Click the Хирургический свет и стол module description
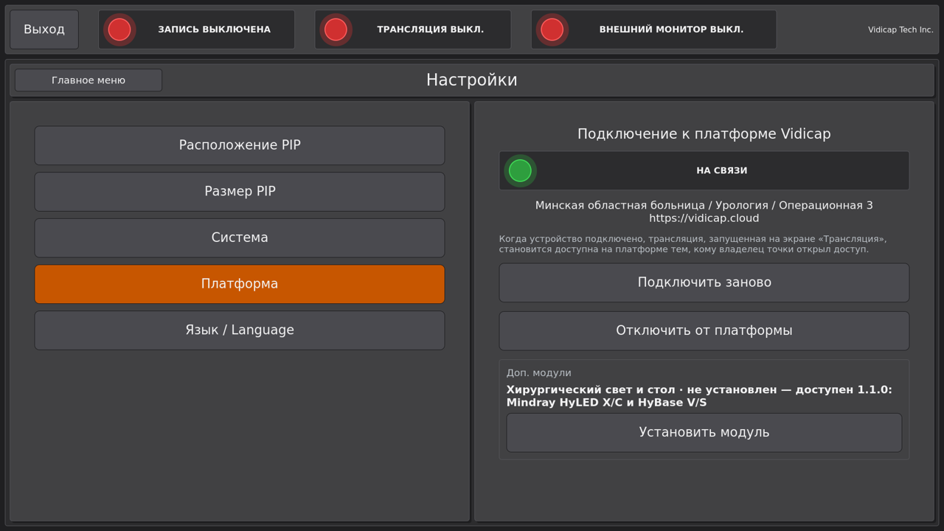This screenshot has width=944, height=531. pyautogui.click(x=699, y=396)
